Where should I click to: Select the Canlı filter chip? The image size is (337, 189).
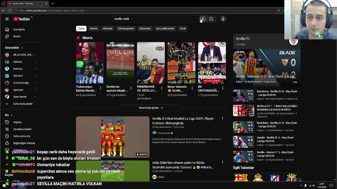pos(183,28)
